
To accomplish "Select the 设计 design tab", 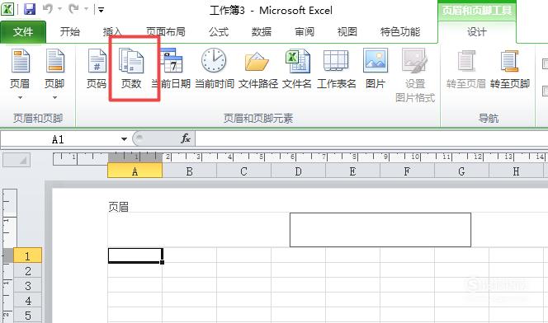I will point(477,32).
